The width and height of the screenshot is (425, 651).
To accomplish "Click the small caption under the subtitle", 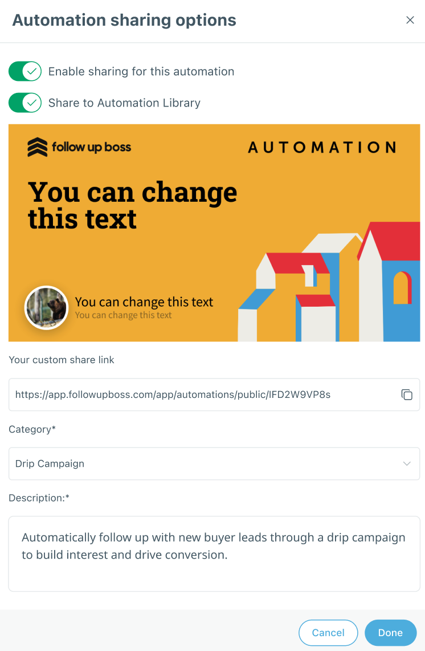I will 123,315.
